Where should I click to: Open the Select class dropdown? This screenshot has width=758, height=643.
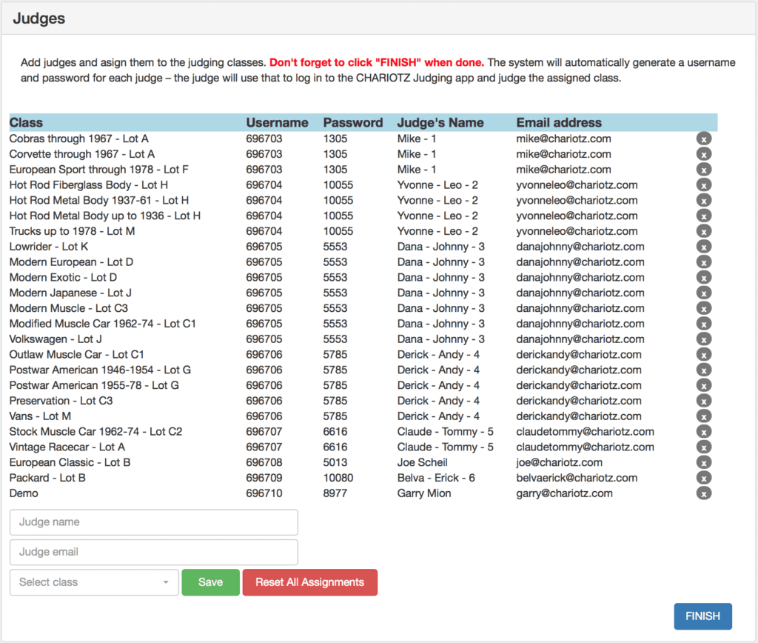(x=94, y=582)
